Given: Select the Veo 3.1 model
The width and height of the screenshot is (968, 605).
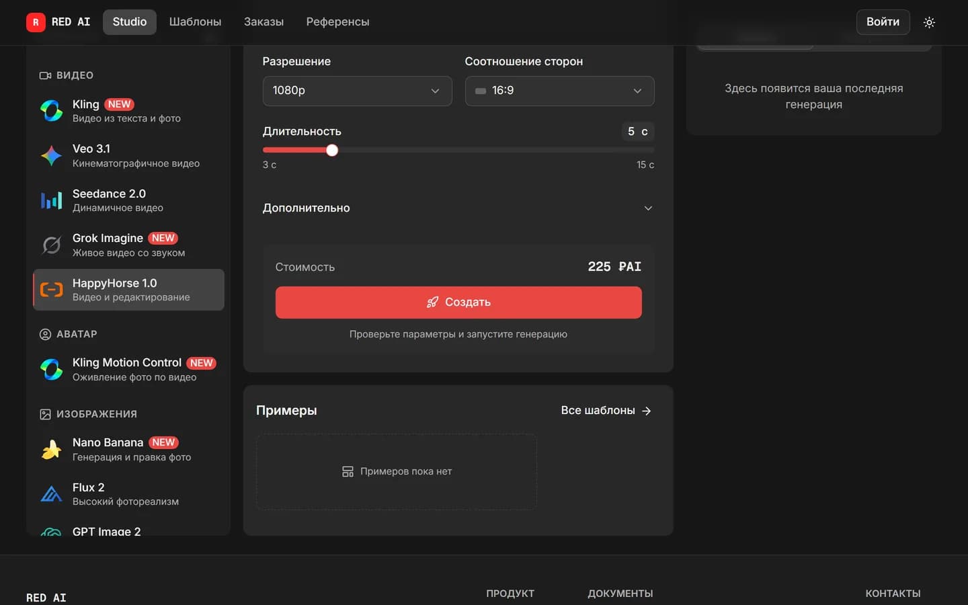Looking at the screenshot, I should [x=128, y=155].
